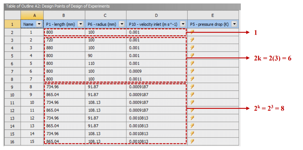Click the lightning icon for design point 1
The height and width of the screenshot is (150, 303).
coord(192,32)
